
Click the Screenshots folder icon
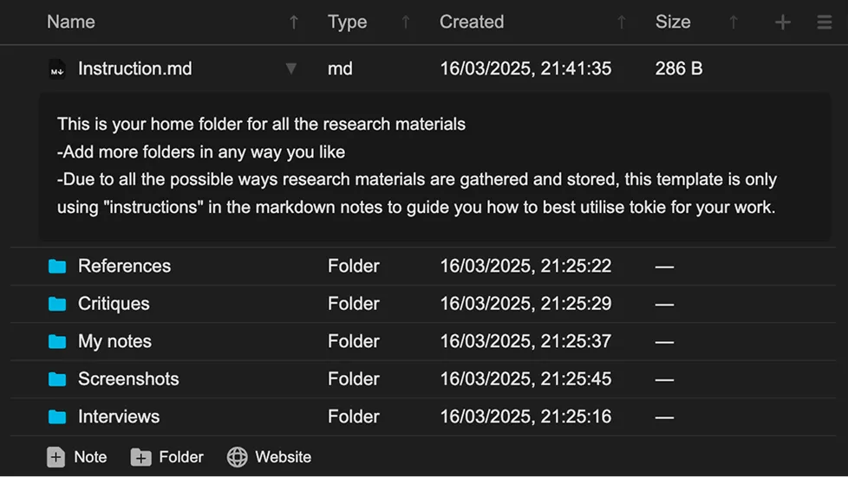tap(57, 379)
